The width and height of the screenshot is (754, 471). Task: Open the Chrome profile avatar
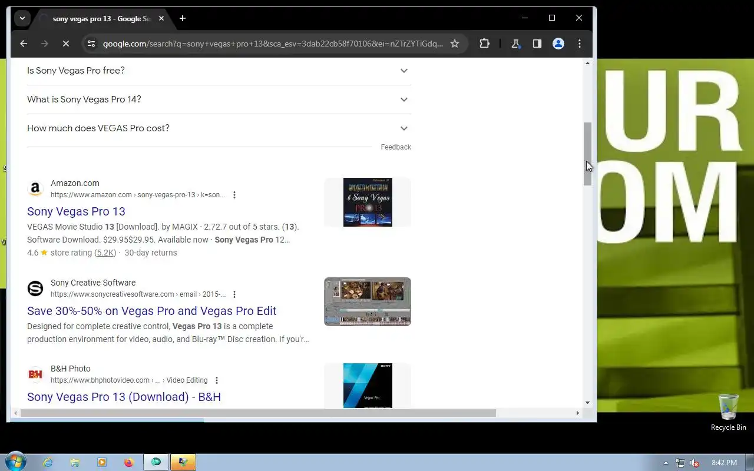558,44
